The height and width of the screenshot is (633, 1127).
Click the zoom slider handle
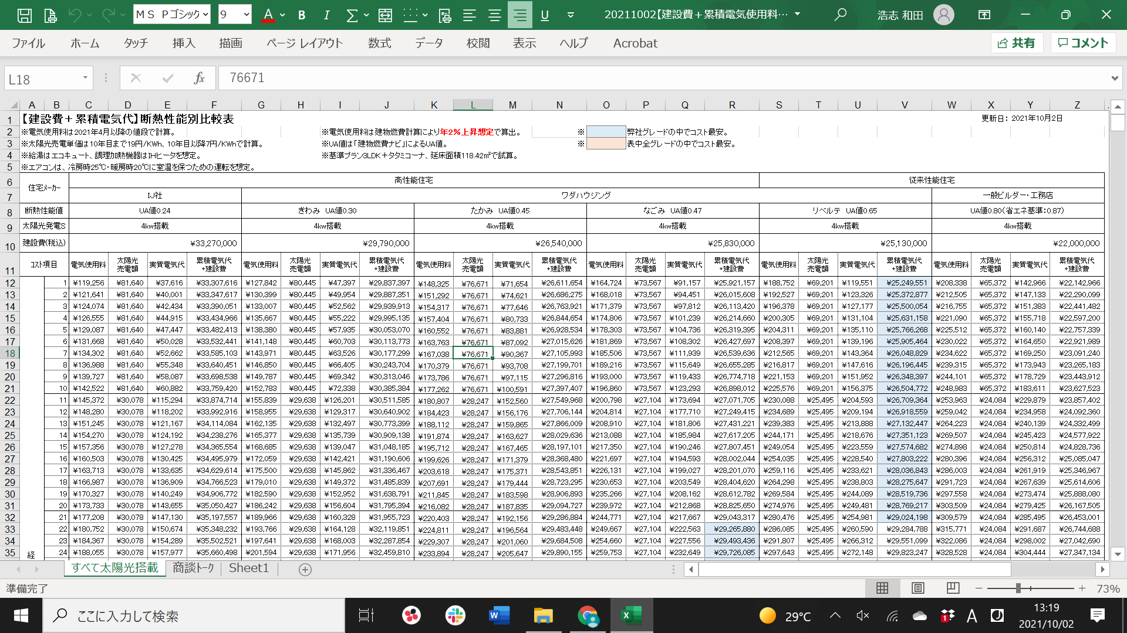pos(1018,588)
